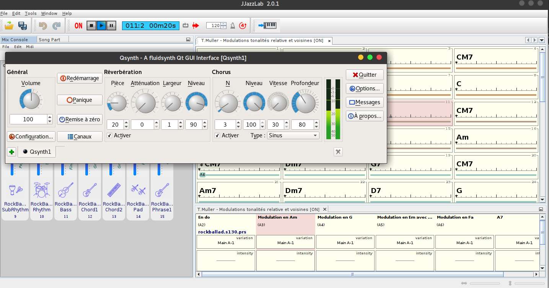Open the Chorus Type Sinus dropdown
549x288 pixels.
pos(293,135)
